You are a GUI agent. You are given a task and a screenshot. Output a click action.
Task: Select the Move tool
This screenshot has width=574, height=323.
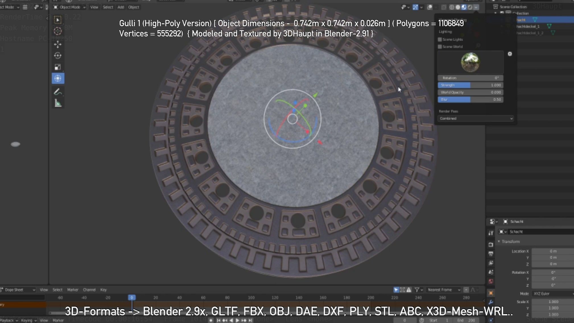coord(58,44)
